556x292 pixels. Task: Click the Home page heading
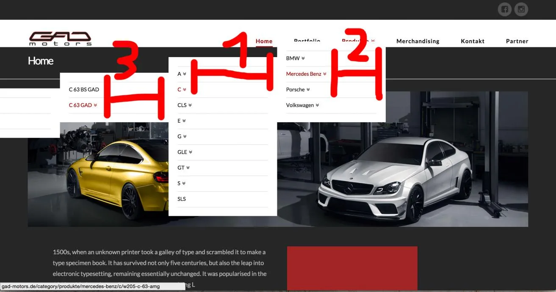pos(41,61)
